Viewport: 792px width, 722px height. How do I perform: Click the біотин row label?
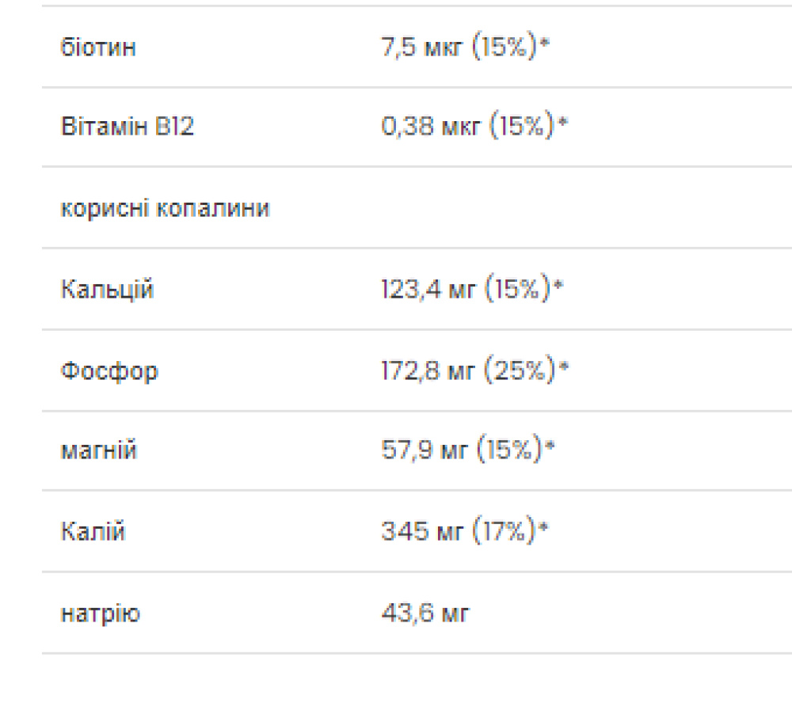pos(98,47)
